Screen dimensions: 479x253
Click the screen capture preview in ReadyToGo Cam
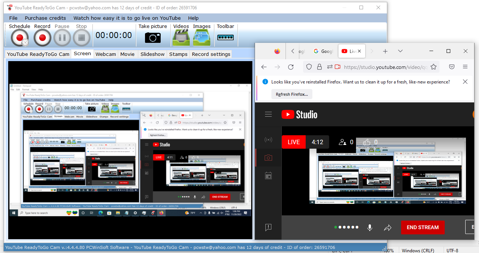pos(130,150)
